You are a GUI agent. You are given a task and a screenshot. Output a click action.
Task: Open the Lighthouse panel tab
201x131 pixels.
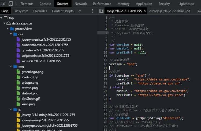pos(186,4)
